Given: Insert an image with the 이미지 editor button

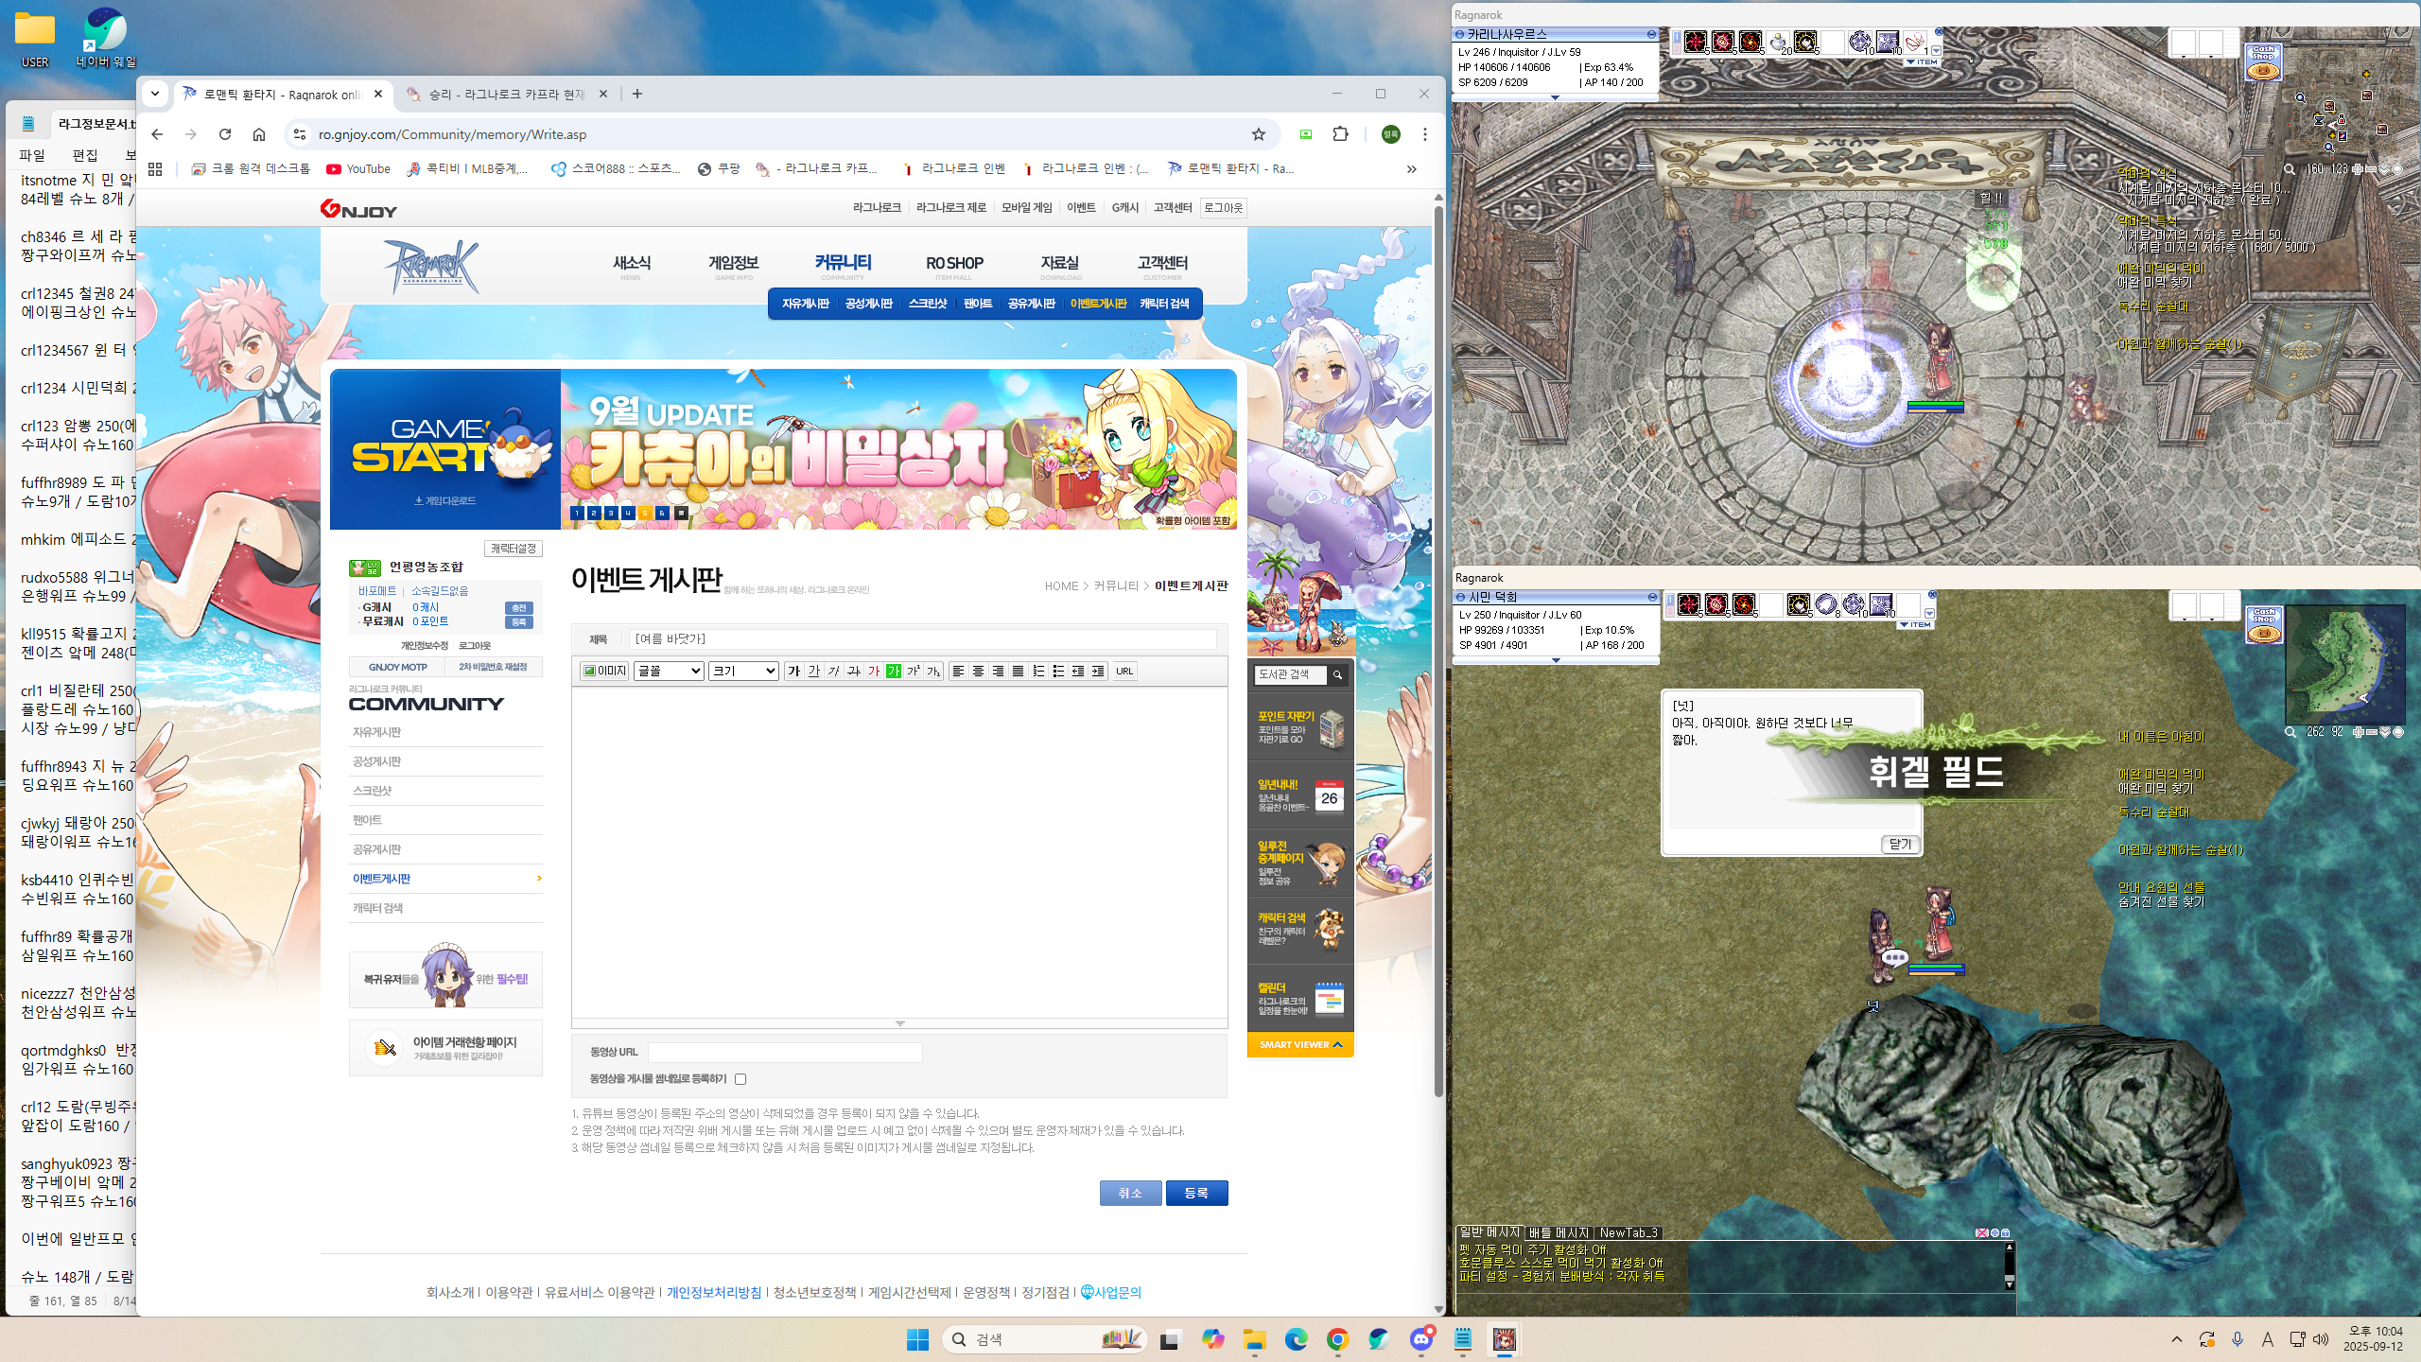Looking at the screenshot, I should [604, 671].
